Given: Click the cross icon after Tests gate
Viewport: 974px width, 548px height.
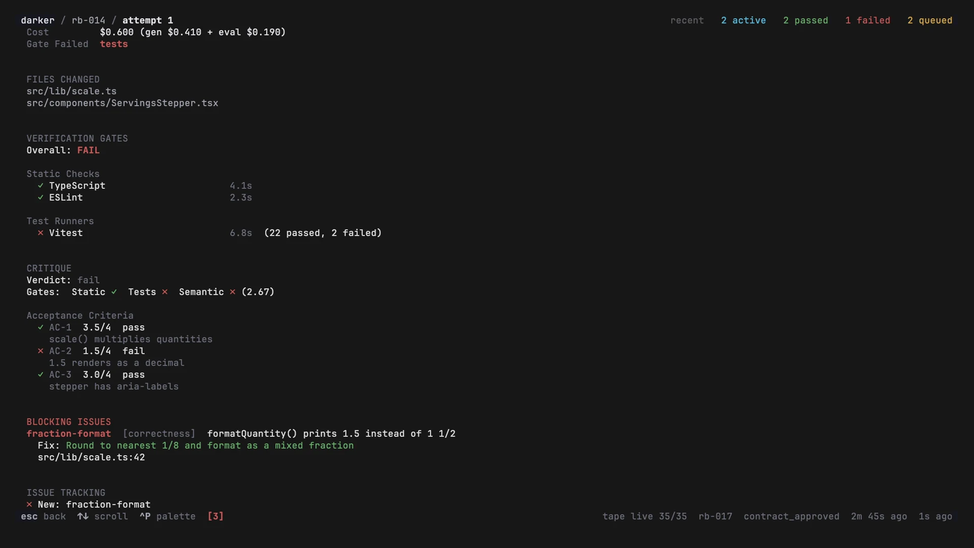Looking at the screenshot, I should (165, 292).
